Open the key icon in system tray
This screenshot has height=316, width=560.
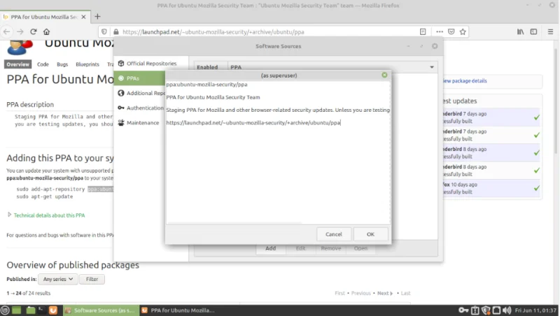pyautogui.click(x=463, y=310)
